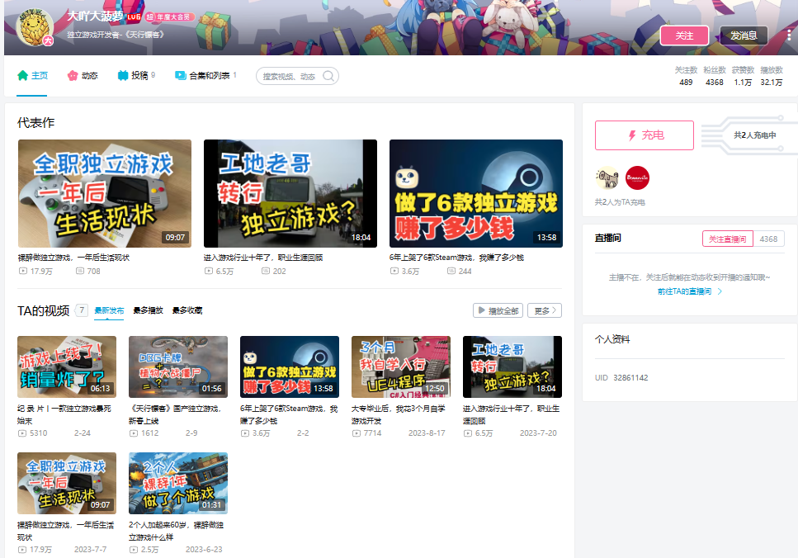
Task: Click the user avatar at top left
Action: pyautogui.click(x=35, y=28)
